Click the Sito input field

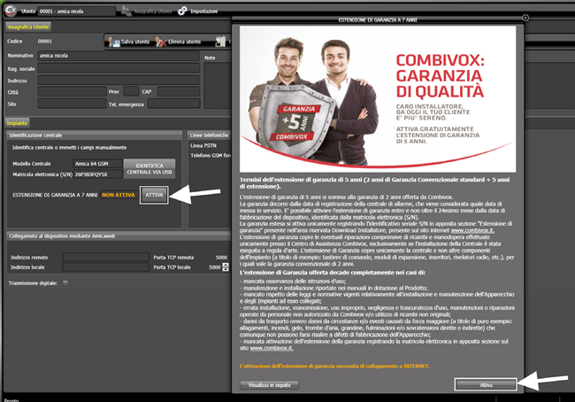72,104
